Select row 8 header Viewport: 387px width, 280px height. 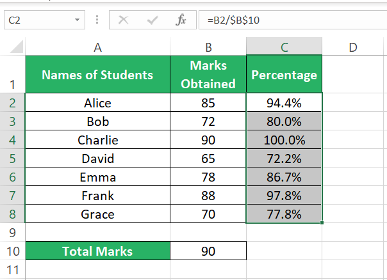tap(12, 214)
